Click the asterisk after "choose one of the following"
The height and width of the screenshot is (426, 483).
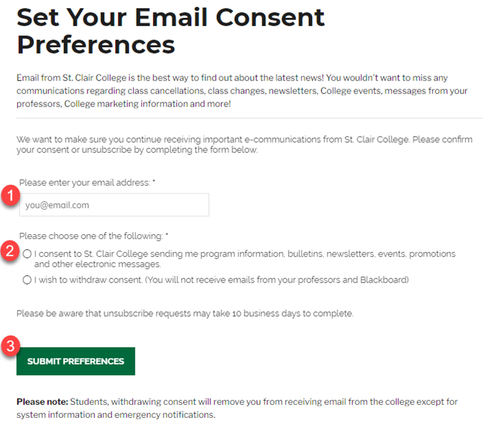click(166, 236)
